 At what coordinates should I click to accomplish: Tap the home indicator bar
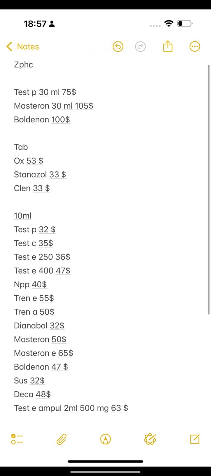click(x=105, y=461)
